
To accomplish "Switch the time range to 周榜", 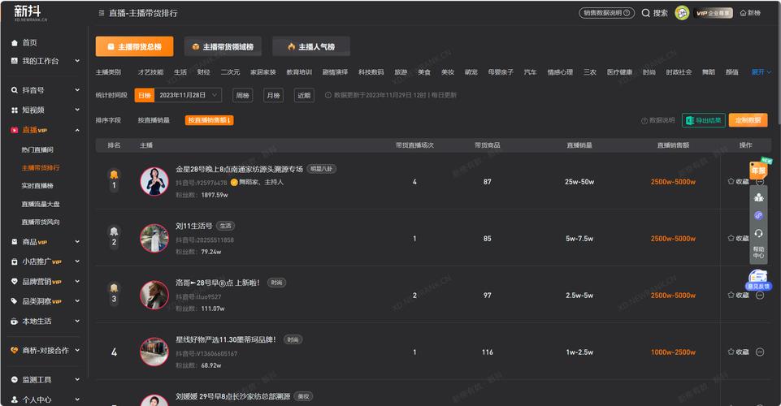I will coord(242,95).
